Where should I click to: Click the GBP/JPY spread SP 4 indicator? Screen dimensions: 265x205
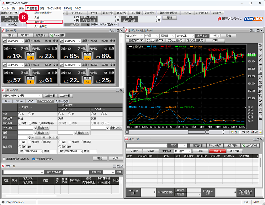coord(30,80)
